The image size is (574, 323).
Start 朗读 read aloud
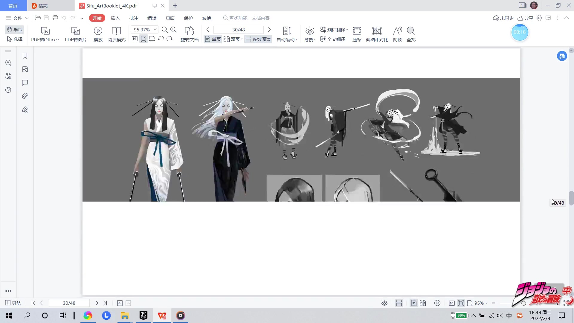(x=398, y=34)
